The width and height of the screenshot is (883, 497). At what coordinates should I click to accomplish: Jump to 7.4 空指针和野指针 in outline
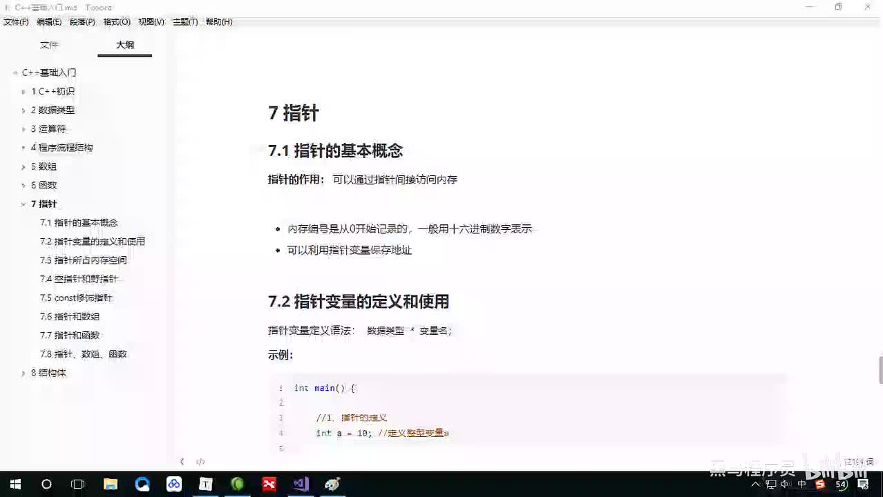(79, 279)
